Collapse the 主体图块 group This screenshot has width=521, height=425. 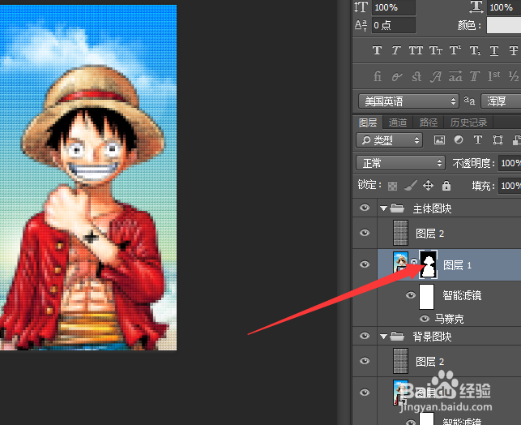(384, 208)
